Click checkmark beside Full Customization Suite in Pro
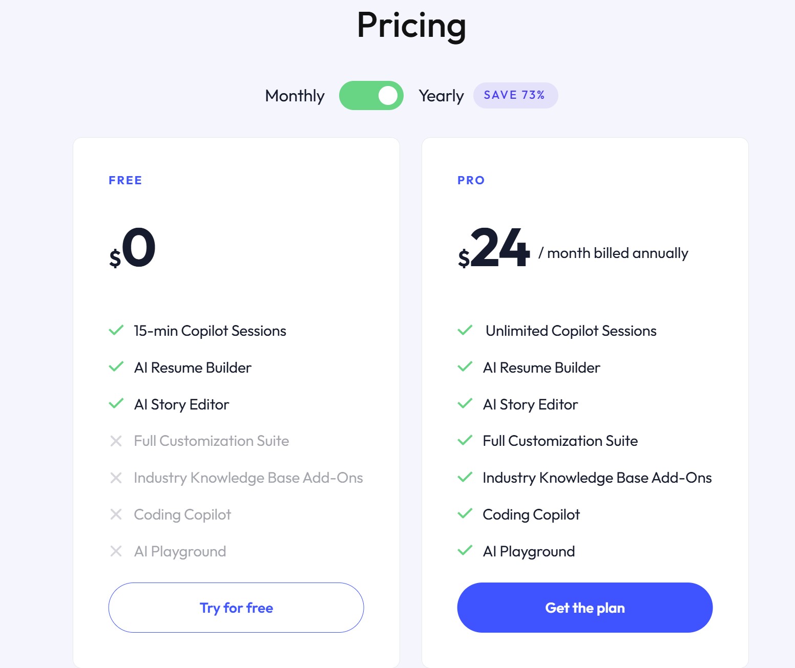 click(465, 440)
